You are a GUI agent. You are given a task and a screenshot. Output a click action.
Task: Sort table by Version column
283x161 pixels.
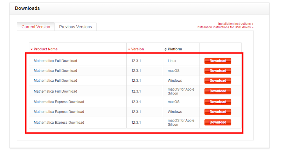click(x=137, y=49)
